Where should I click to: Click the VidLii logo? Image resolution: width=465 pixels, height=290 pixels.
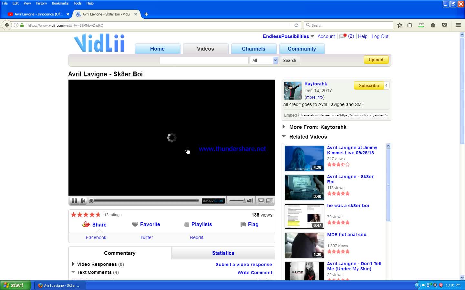[99, 43]
